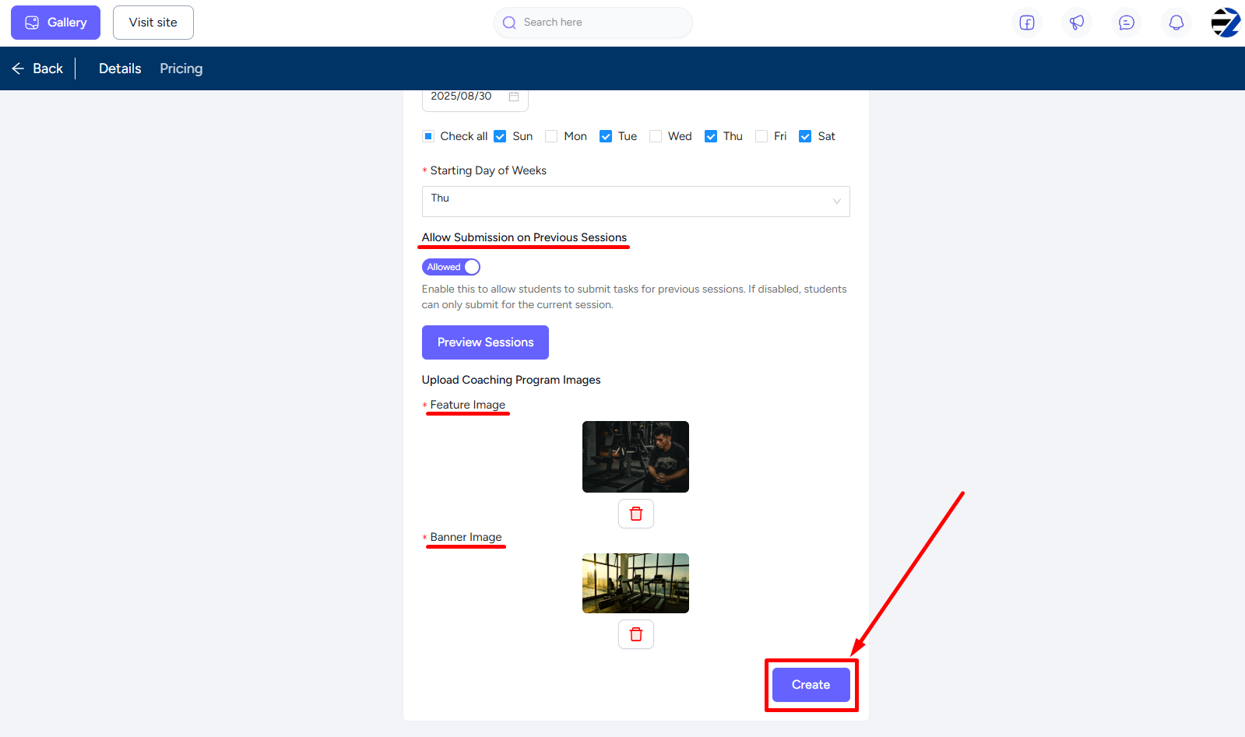The image size is (1245, 737).
Task: Open the Banner Image treadmill thumbnail
Action: 635,583
